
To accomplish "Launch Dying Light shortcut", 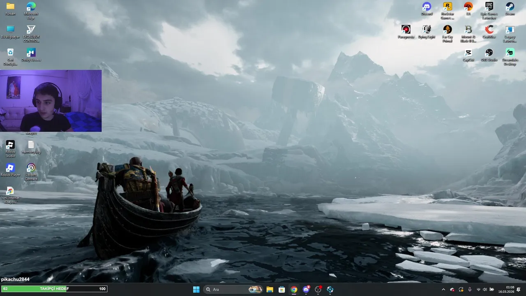I will (427, 32).
